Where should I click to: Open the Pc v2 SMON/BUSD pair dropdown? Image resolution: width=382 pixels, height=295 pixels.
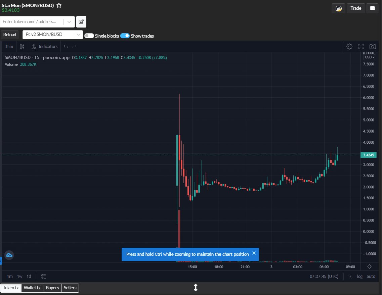pos(78,34)
